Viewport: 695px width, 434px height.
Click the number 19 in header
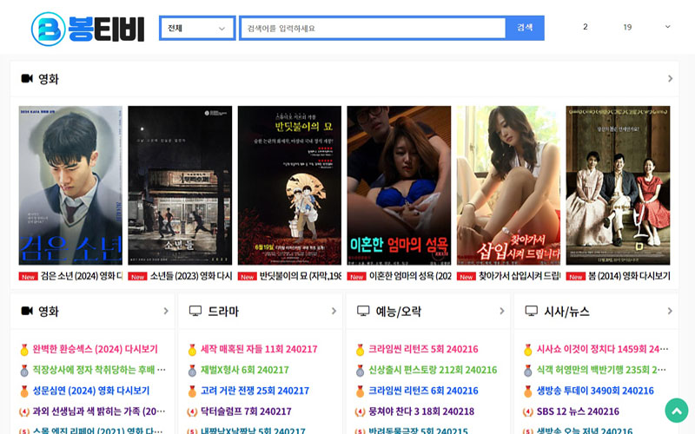(627, 28)
